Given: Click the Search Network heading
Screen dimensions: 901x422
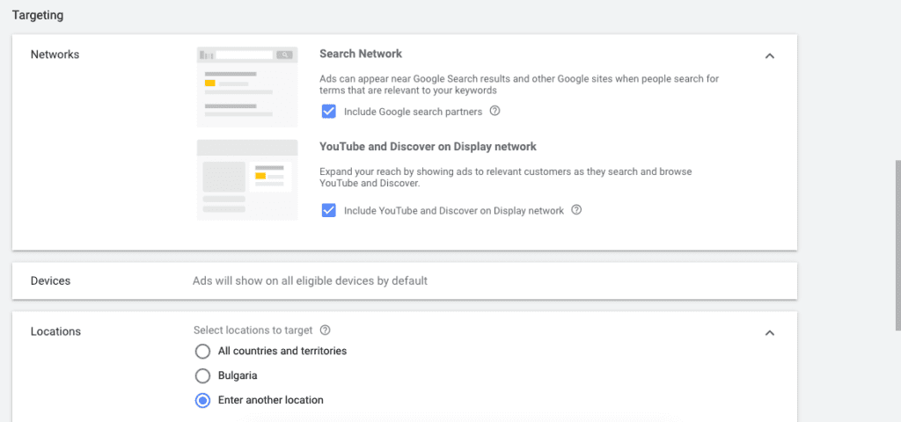Looking at the screenshot, I should 361,54.
